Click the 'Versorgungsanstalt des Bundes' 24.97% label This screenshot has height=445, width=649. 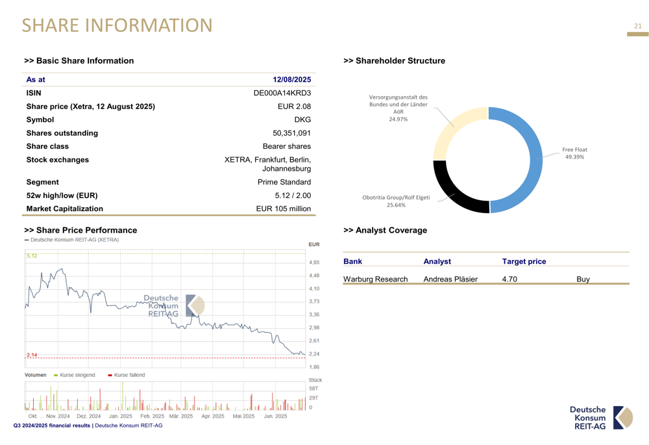point(398,108)
